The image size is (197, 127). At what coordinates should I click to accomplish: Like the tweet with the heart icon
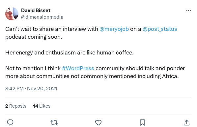(98, 122)
